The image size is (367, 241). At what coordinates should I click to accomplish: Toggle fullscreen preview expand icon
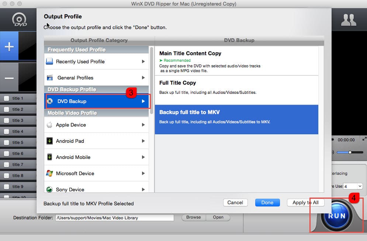(x=364, y=139)
